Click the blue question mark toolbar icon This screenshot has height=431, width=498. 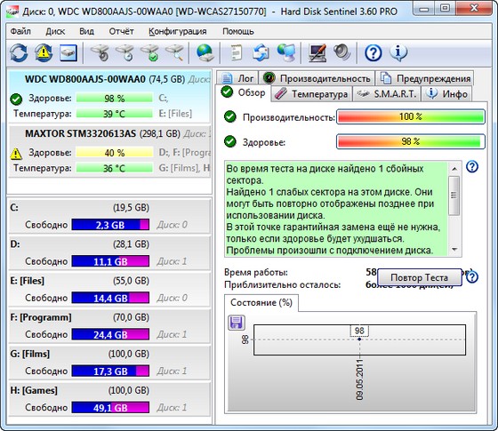click(373, 52)
